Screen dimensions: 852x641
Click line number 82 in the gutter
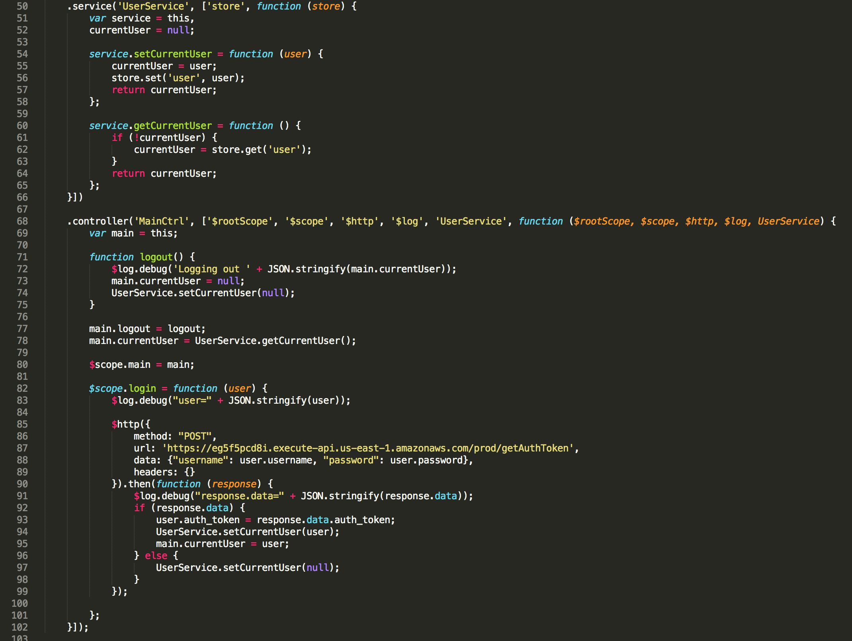[x=22, y=389]
